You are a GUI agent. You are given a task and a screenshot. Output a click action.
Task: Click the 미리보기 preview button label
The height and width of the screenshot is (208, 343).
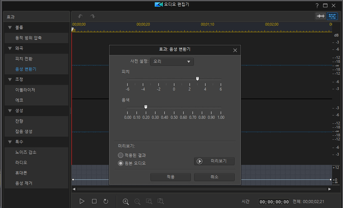[218, 161]
